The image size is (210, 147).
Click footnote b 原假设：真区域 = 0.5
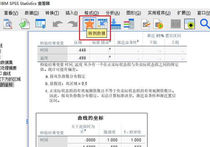tap(66, 84)
